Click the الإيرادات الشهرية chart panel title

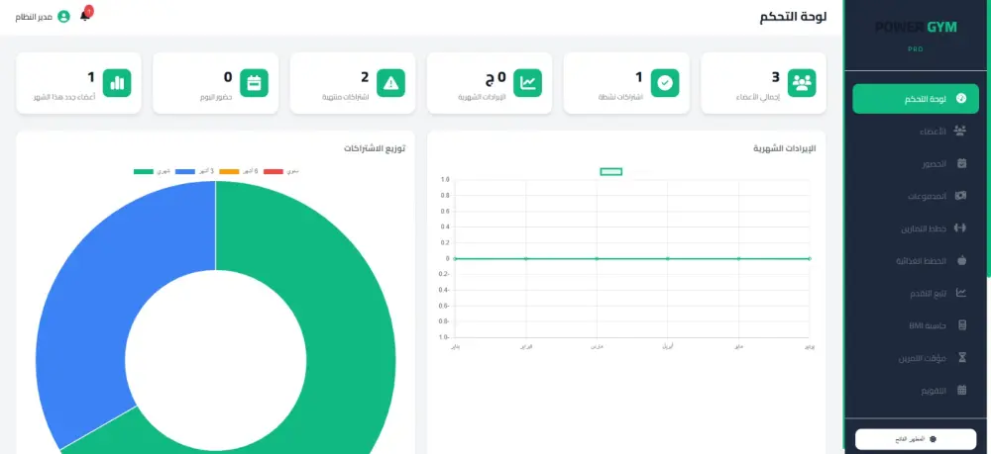tap(785, 148)
